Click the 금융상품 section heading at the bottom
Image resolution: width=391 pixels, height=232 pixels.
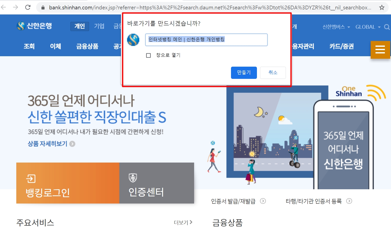pos(227,223)
